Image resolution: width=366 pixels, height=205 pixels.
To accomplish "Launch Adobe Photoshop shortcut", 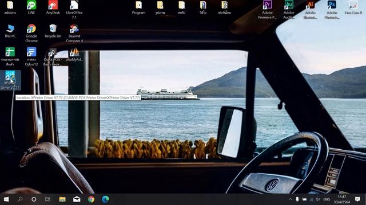I will [332, 9].
